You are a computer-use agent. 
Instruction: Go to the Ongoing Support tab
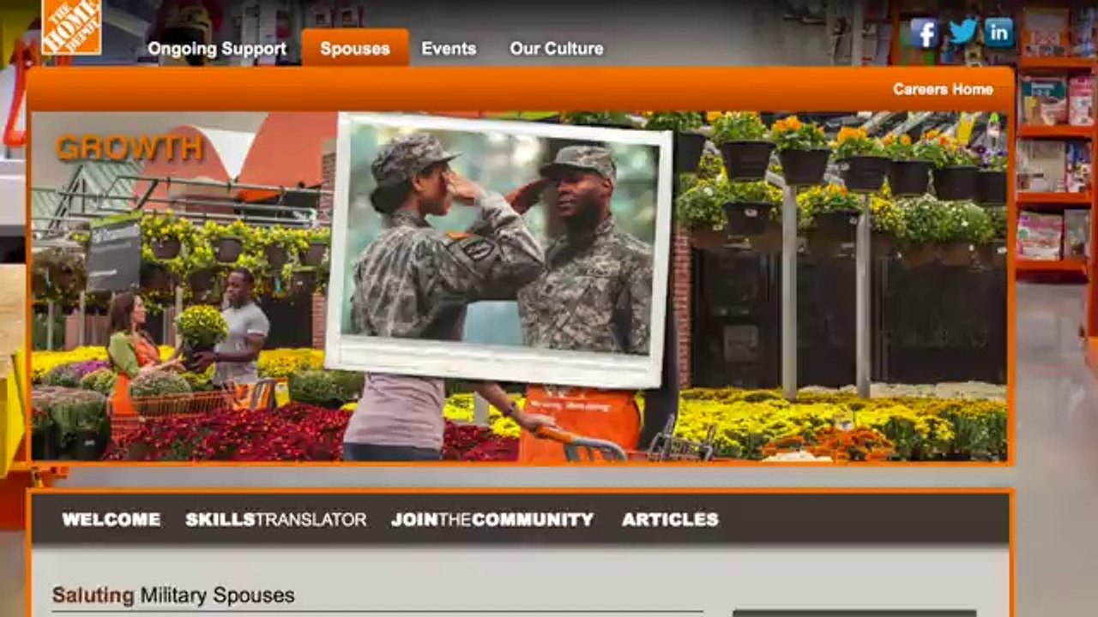[x=217, y=49]
